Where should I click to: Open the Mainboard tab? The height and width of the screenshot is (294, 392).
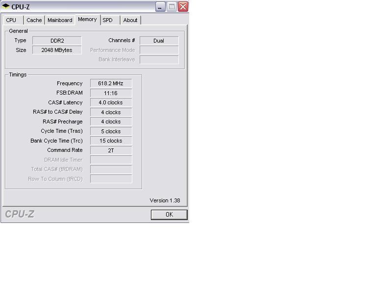(x=60, y=20)
